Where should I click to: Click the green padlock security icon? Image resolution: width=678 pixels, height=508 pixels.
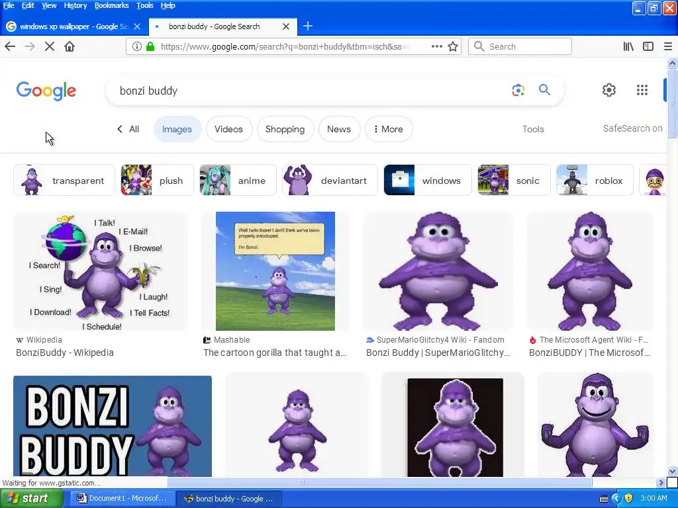(150, 46)
